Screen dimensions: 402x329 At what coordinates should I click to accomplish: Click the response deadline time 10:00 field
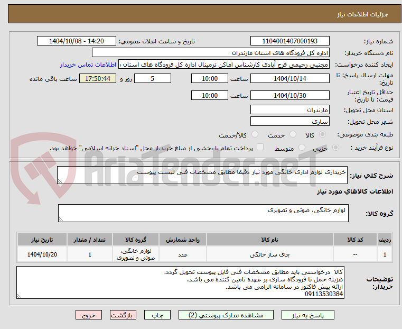(x=210, y=78)
